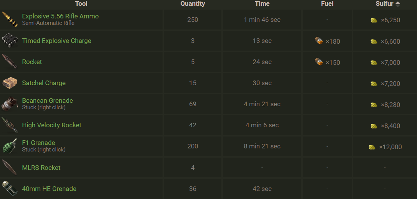This screenshot has width=417, height=199.
Task: Sort by the Fuel column header
Action: pyautogui.click(x=327, y=4)
